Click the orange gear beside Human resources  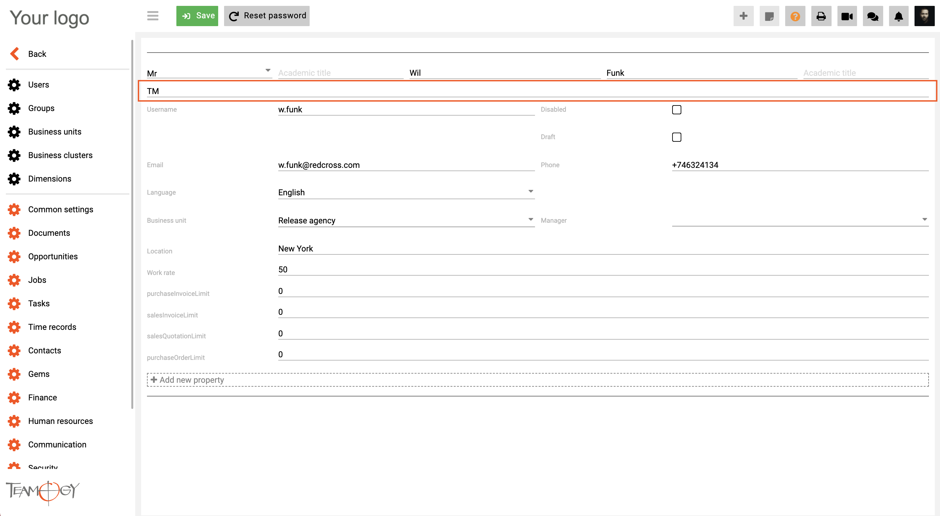14,421
